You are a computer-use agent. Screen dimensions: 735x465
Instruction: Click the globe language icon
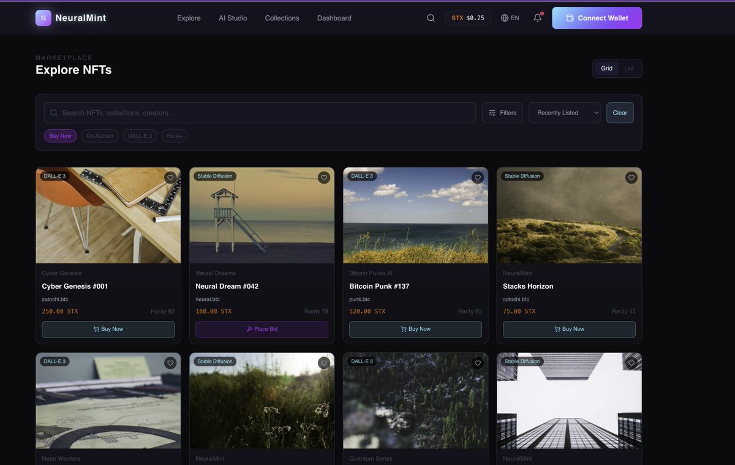click(x=505, y=18)
